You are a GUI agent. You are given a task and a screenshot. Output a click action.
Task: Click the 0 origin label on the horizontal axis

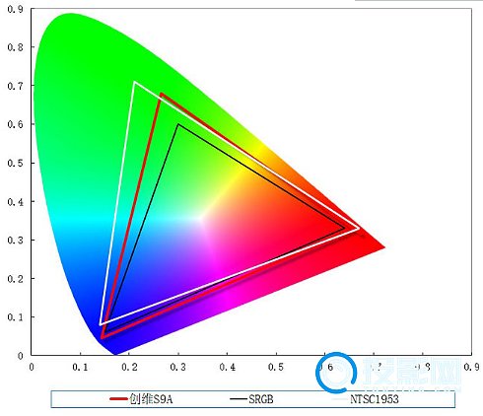pyautogui.click(x=32, y=367)
